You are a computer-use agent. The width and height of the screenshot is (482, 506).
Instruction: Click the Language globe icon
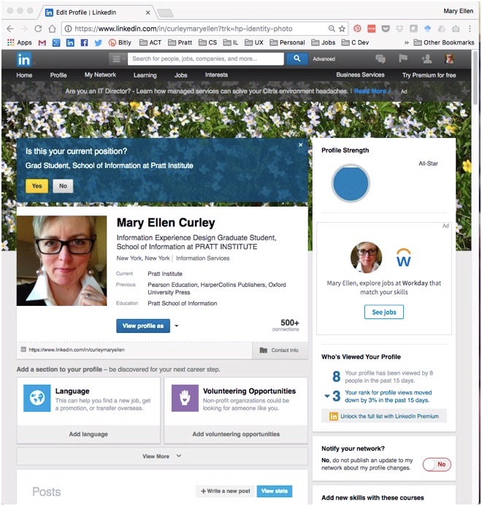(37, 398)
